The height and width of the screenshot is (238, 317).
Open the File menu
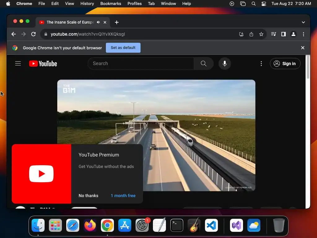(x=42, y=4)
